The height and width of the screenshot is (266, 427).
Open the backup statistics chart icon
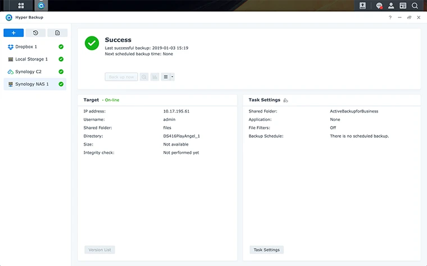pos(155,77)
